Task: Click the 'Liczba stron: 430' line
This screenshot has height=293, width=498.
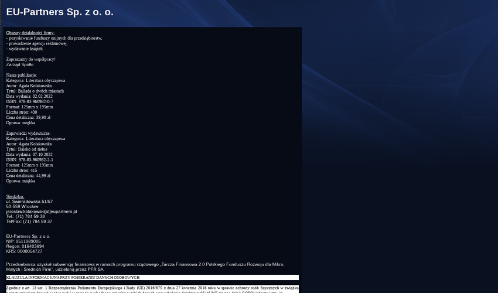Action: [x=22, y=112]
